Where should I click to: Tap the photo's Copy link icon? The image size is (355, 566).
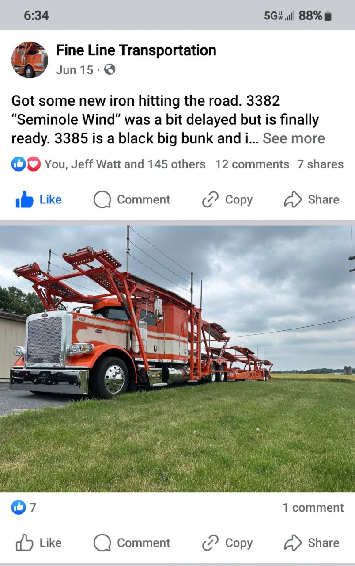tap(210, 543)
